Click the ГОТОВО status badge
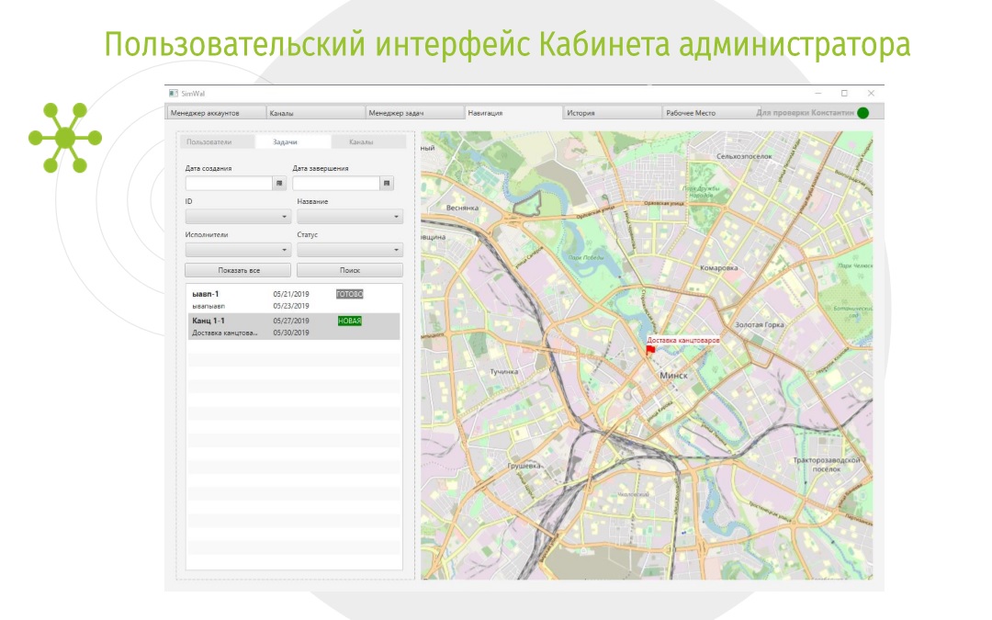Screen dimensions: 992x620 [350, 294]
